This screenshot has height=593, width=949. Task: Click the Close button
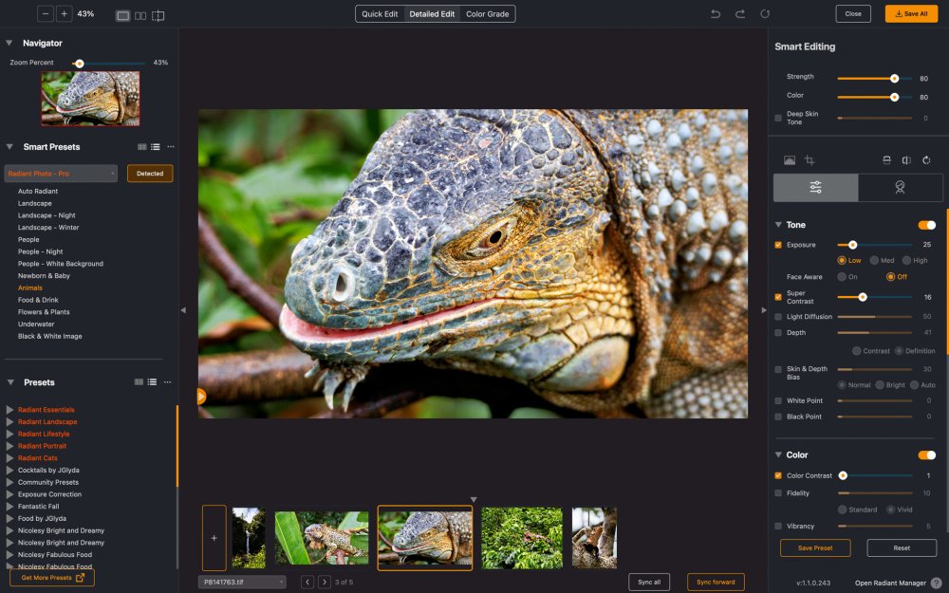[x=853, y=14]
